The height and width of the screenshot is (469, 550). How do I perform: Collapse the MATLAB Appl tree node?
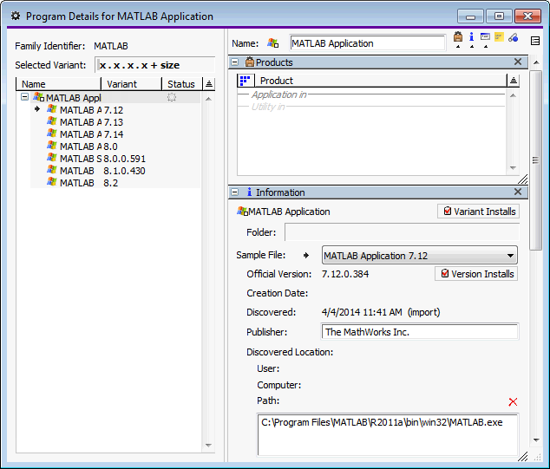point(24,97)
